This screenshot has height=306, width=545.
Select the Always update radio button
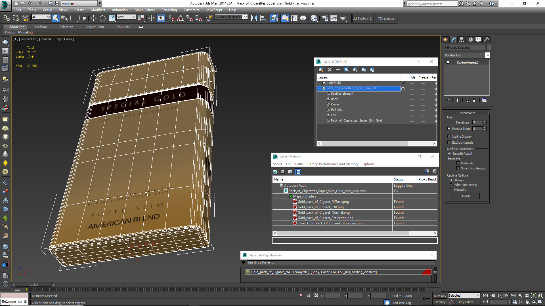pyautogui.click(x=451, y=180)
